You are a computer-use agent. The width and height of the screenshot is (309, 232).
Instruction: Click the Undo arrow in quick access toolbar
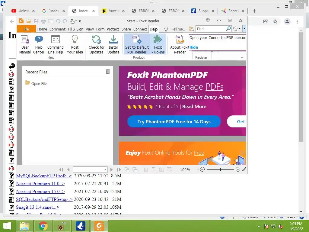(x=58, y=21)
